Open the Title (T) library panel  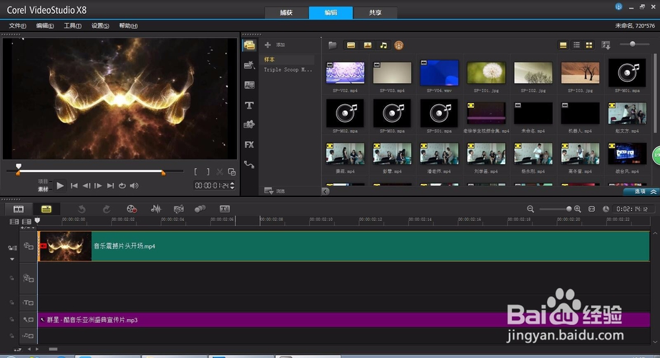pyautogui.click(x=249, y=105)
